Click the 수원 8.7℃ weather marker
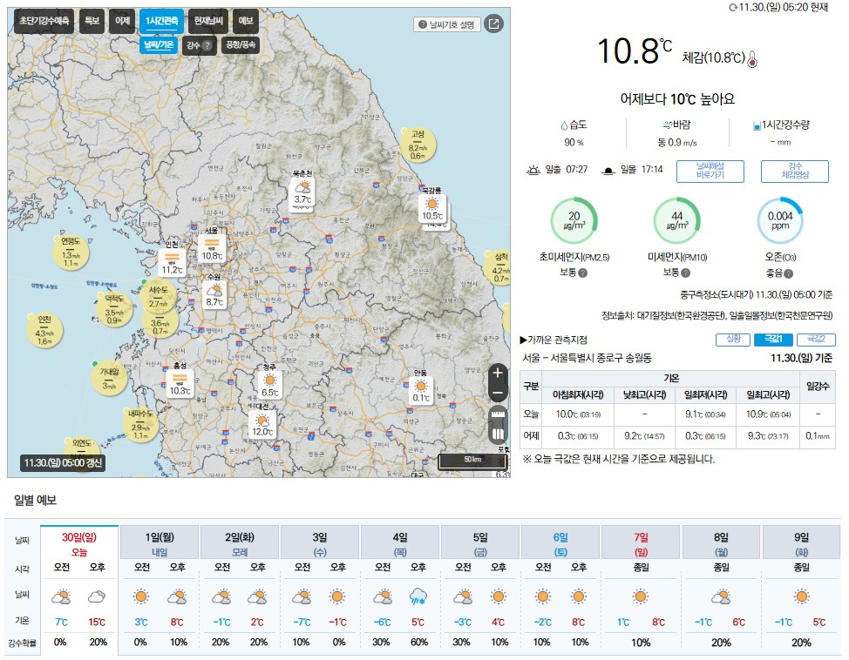 tap(214, 295)
